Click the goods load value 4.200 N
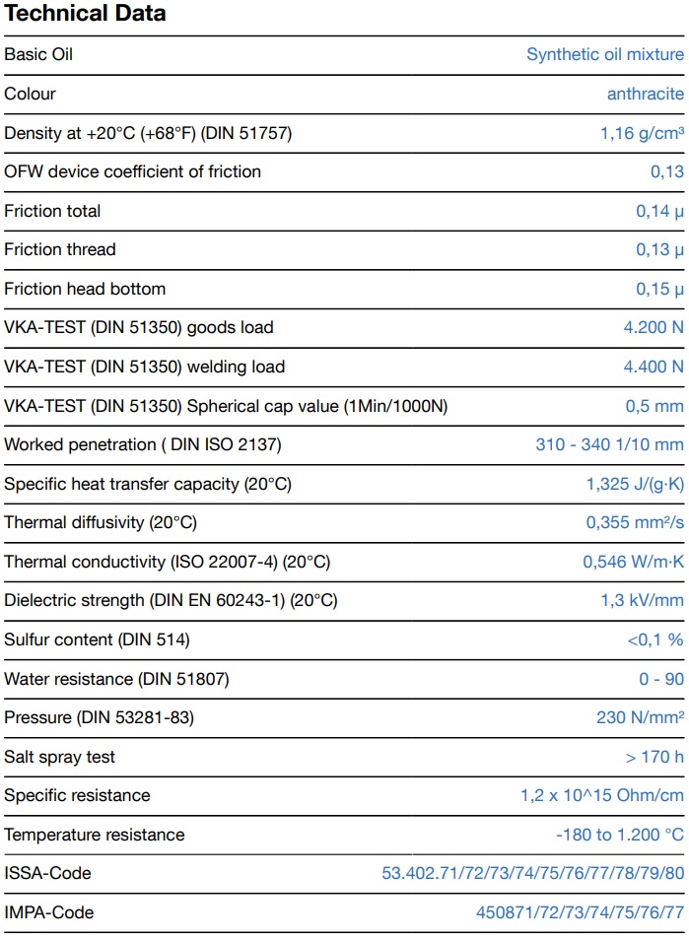The image size is (689, 940). [653, 328]
